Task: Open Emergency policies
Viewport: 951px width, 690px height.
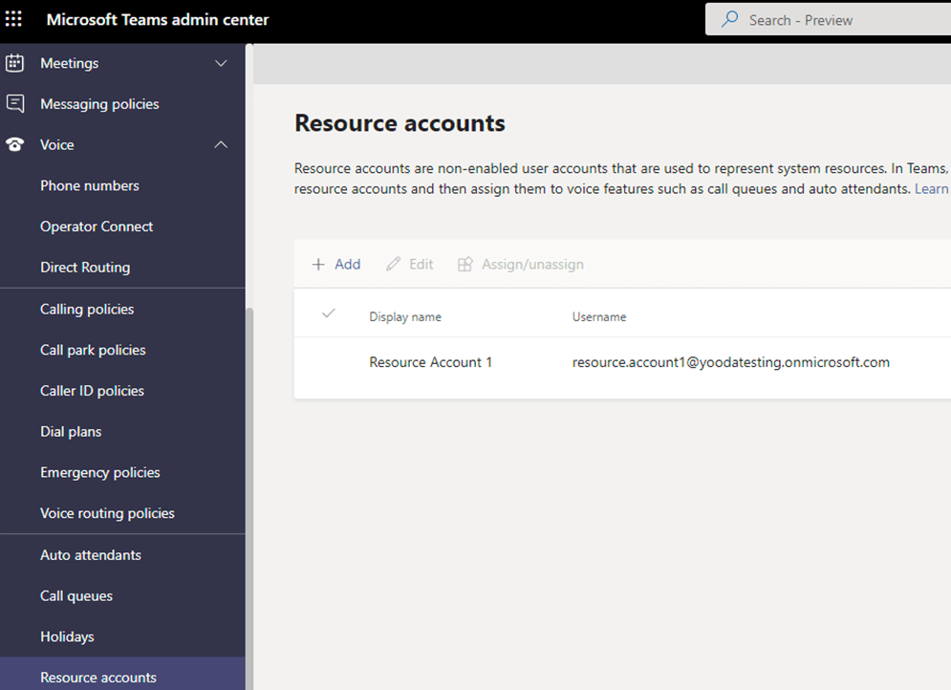Action: pos(100,472)
